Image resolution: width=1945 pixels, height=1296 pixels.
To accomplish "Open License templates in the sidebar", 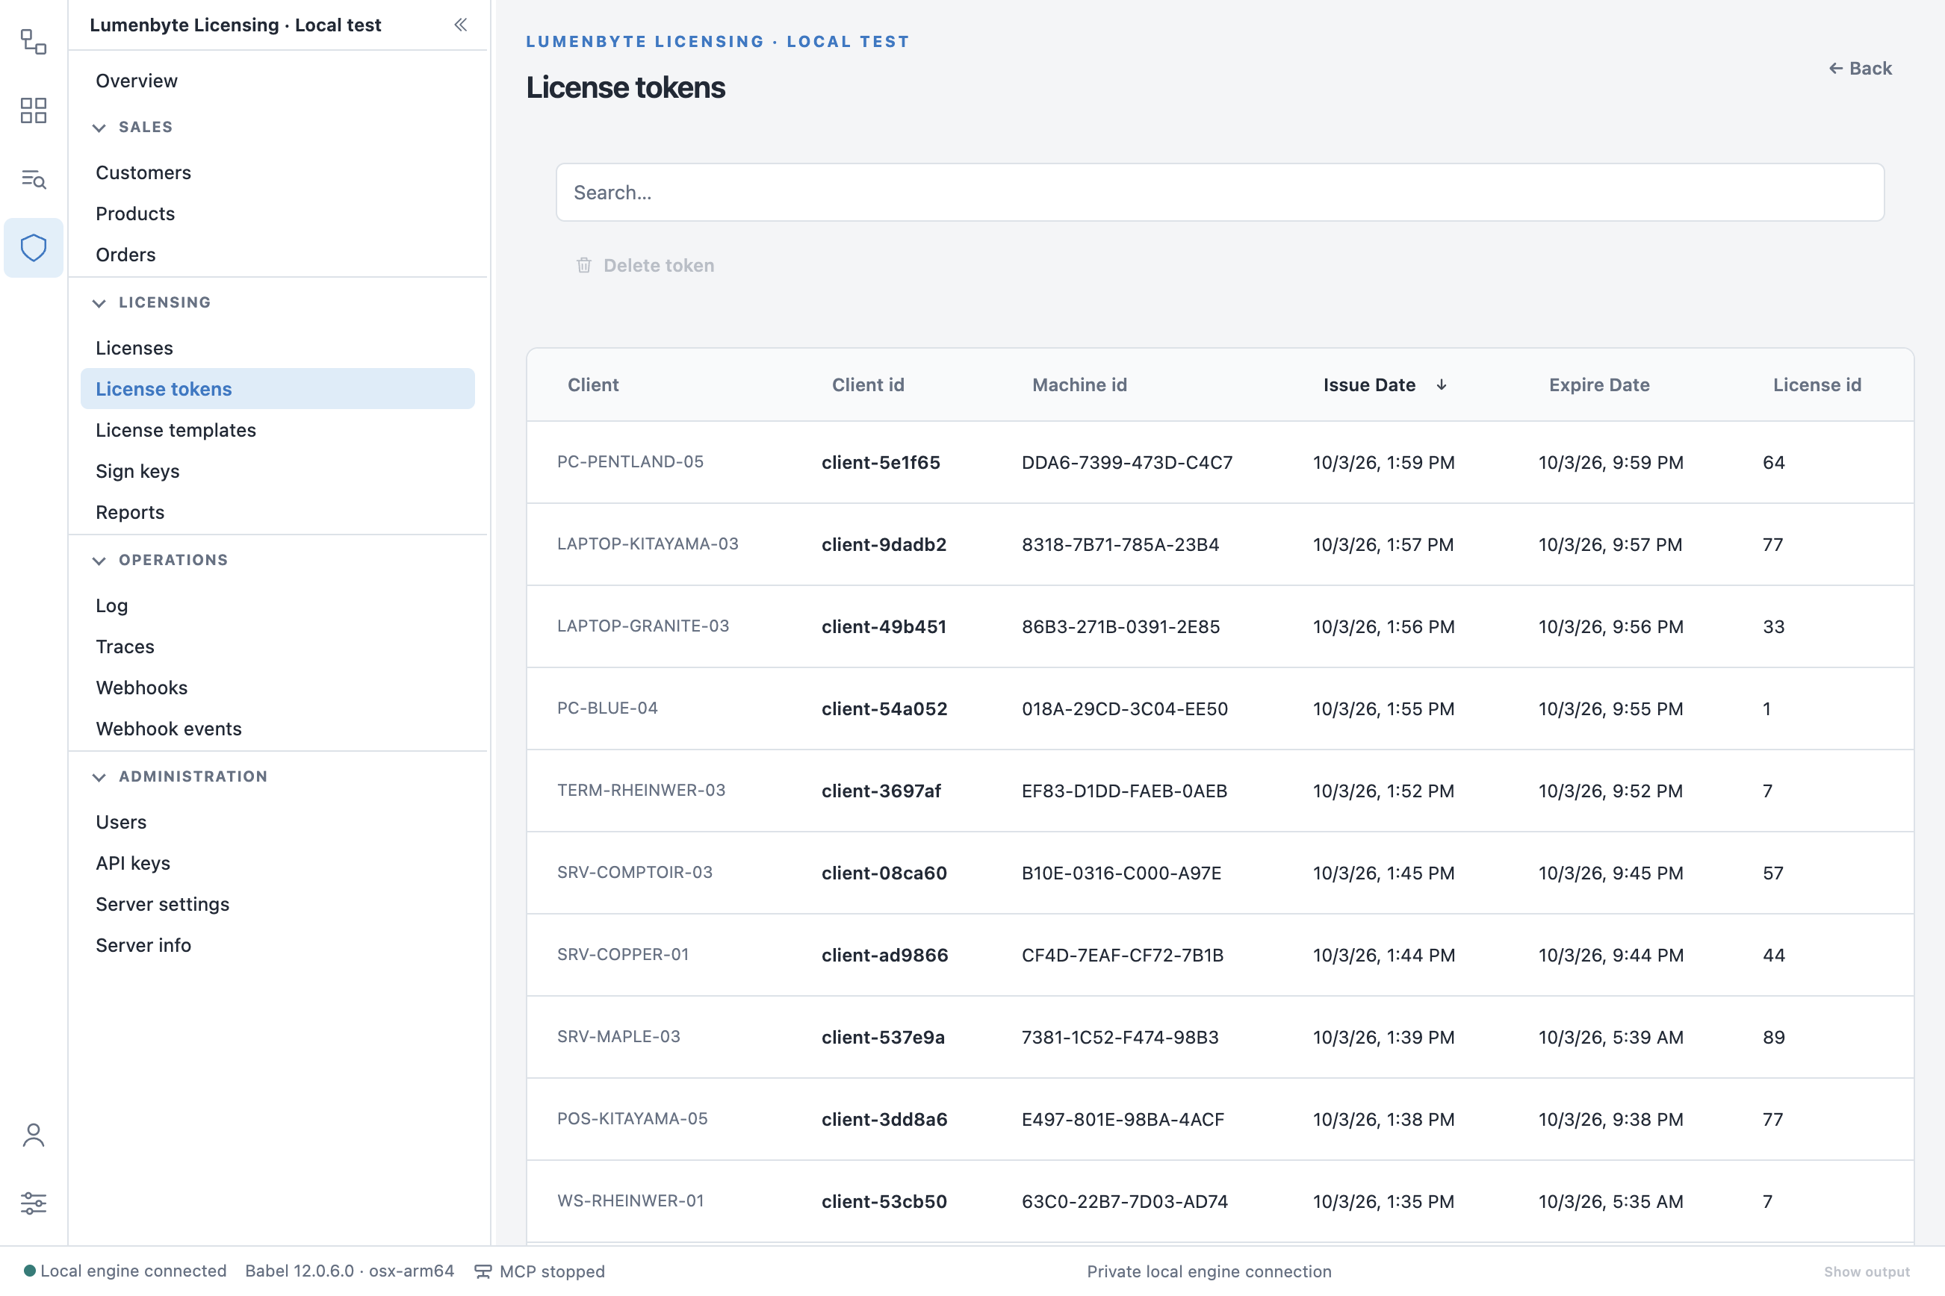I will pyautogui.click(x=278, y=430).
